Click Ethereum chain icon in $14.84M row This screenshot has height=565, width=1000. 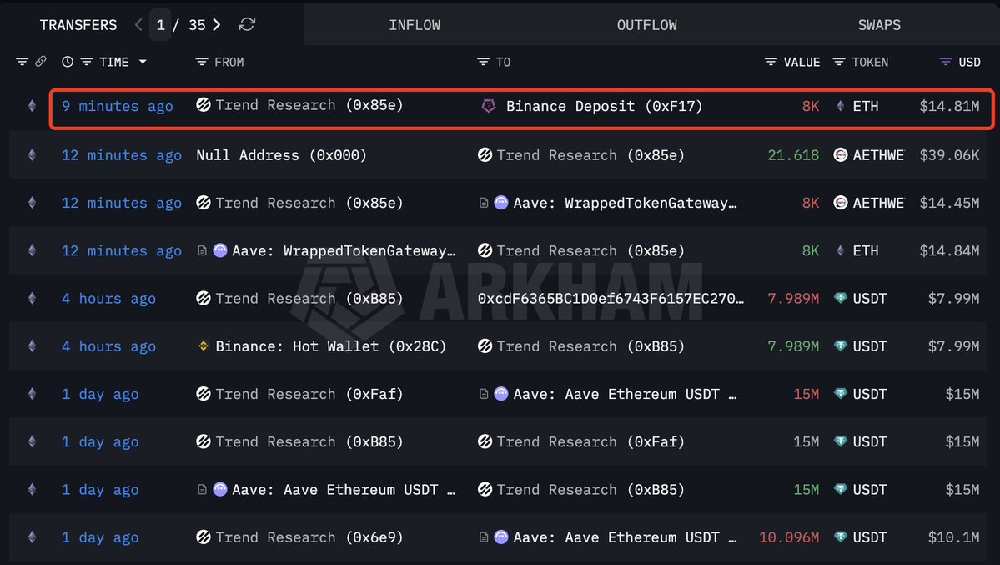tap(32, 251)
